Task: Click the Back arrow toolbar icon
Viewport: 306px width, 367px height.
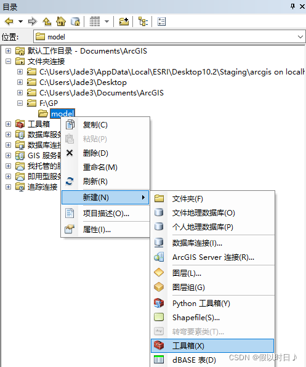Action: [9, 22]
